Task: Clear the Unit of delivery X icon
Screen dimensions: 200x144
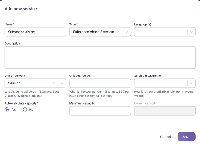Action: click(53, 83)
